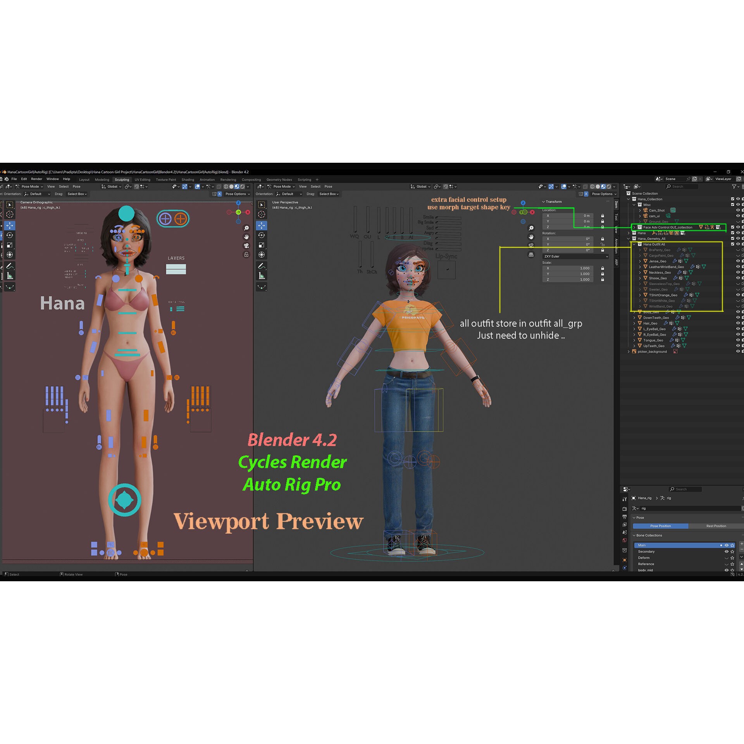Screen dimensions: 744x744
Task: Select the Measure tool in viewport toolbar
Action: point(10,275)
